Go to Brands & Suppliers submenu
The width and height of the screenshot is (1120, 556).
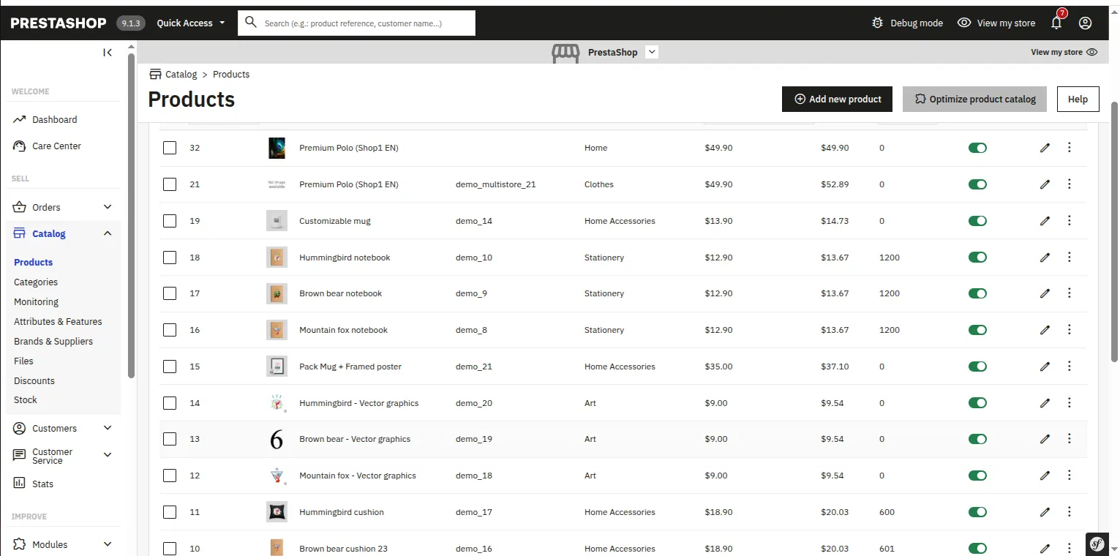click(x=53, y=341)
